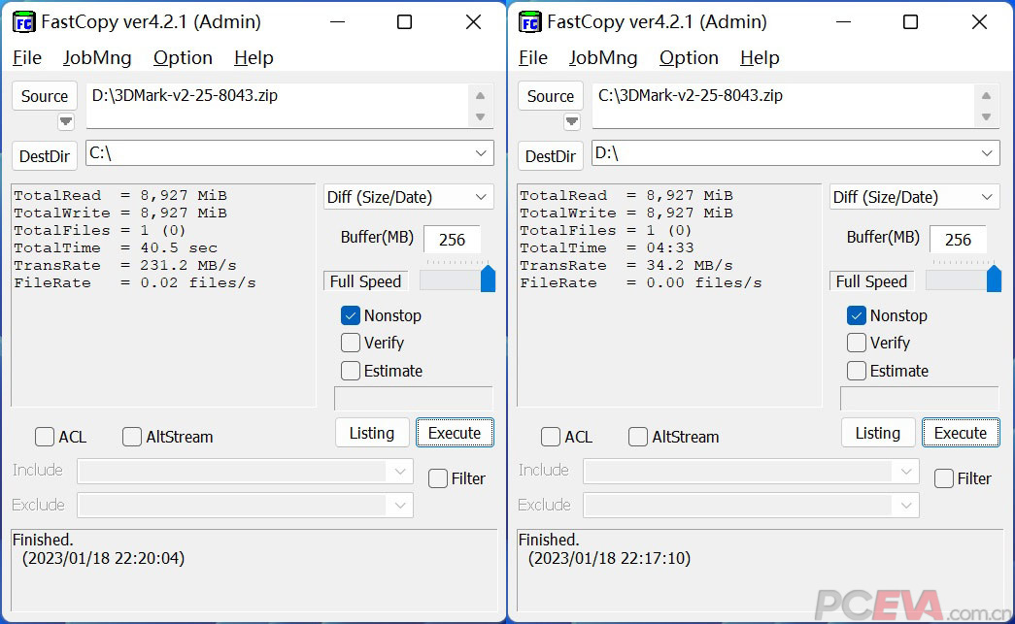Click the FastCopy app icon in right window title bar
The width and height of the screenshot is (1015, 624).
[x=529, y=21]
